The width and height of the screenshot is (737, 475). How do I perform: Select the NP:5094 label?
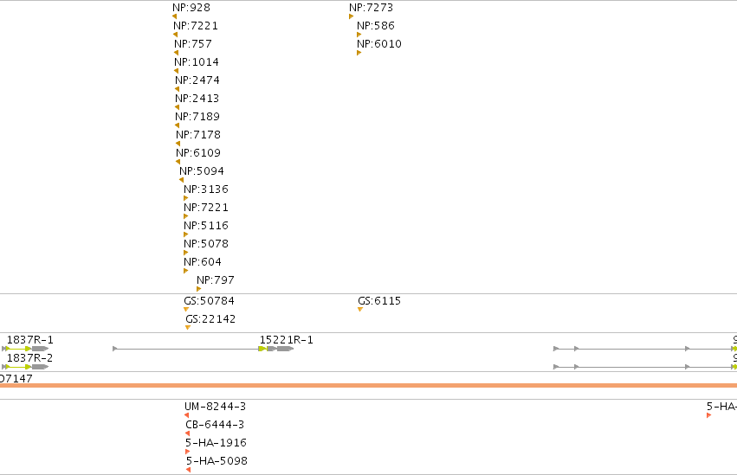click(202, 170)
